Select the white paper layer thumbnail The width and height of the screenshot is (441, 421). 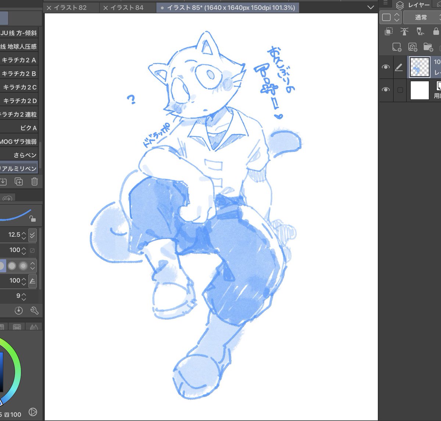(x=420, y=90)
